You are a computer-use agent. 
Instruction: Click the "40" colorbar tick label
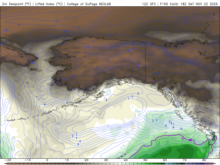click(126, 160)
